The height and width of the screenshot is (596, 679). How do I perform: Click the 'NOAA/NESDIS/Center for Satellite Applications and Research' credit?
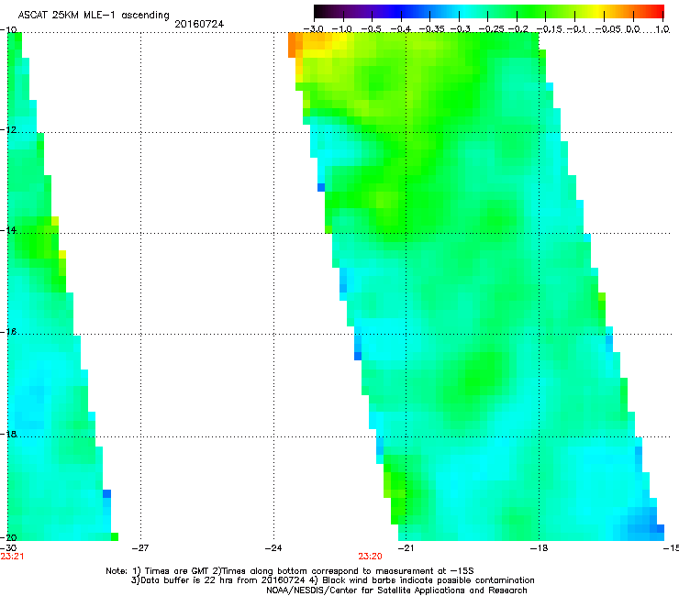click(x=396, y=590)
